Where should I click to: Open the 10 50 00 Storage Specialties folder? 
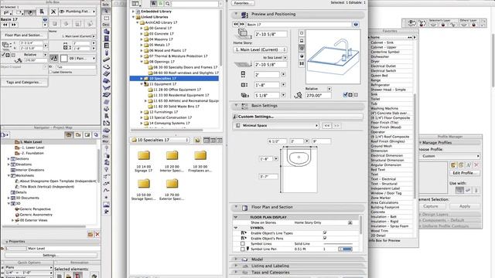coord(144,189)
